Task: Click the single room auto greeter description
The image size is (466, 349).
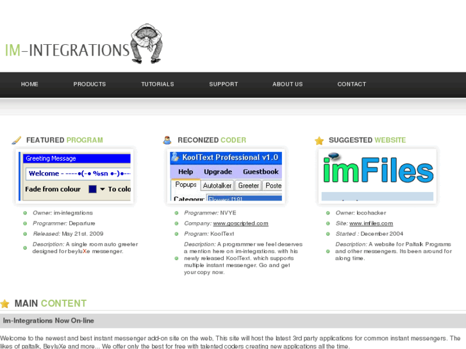Action: coord(85,248)
